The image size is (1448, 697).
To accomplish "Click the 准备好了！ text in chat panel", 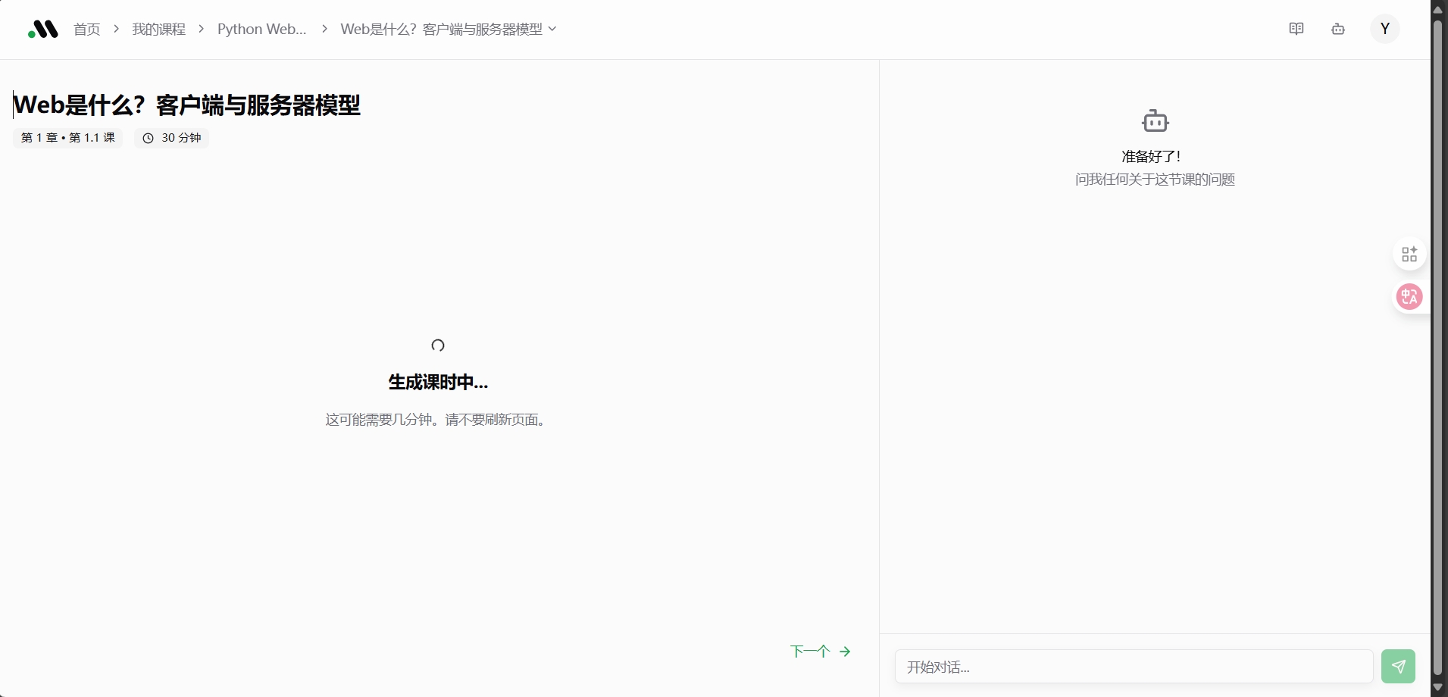I will tap(1152, 157).
